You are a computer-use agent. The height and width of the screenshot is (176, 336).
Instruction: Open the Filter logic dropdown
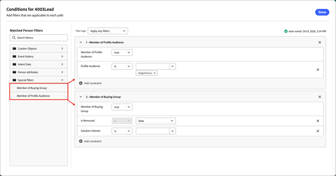[x=108, y=31]
